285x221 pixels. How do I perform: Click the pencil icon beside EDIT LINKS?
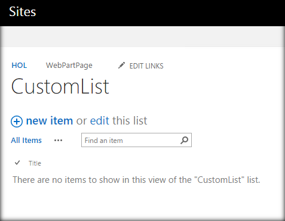click(121, 66)
